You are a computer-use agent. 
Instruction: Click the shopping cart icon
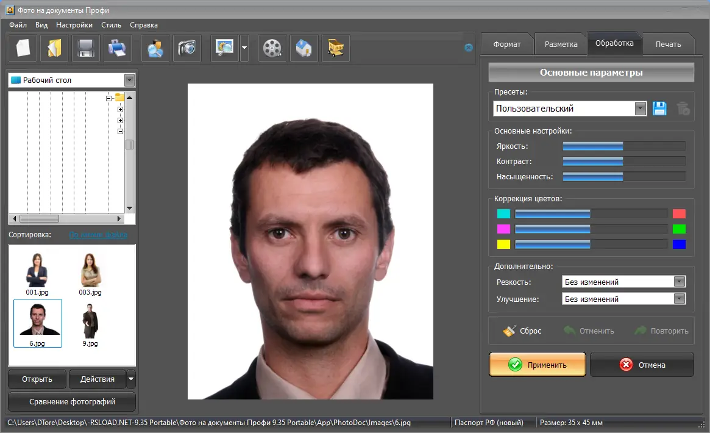[x=336, y=48]
